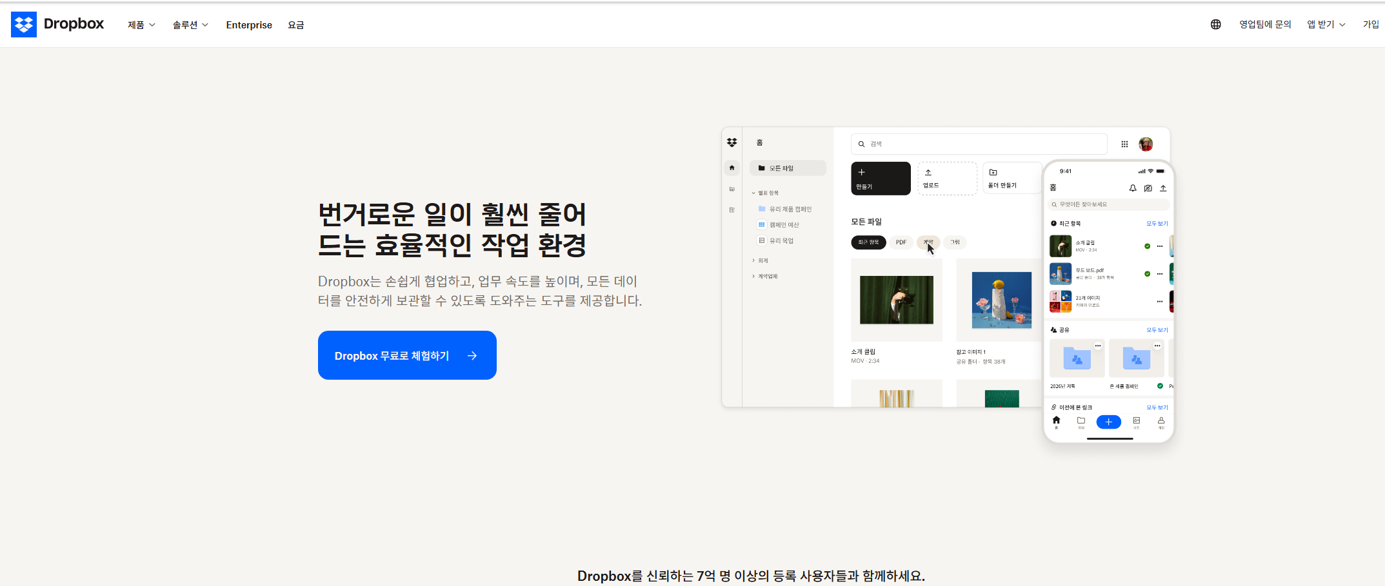1385x586 pixels.
Task: Click the crossed-out image icon on phone mockup
Action: click(x=1148, y=188)
